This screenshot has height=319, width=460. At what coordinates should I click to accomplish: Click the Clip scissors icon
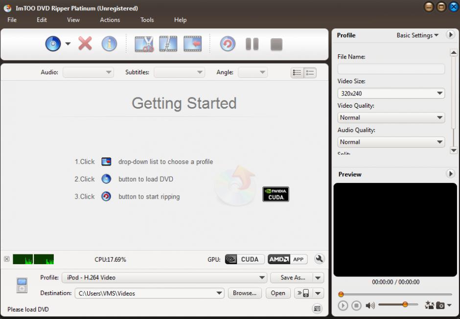[x=144, y=44]
